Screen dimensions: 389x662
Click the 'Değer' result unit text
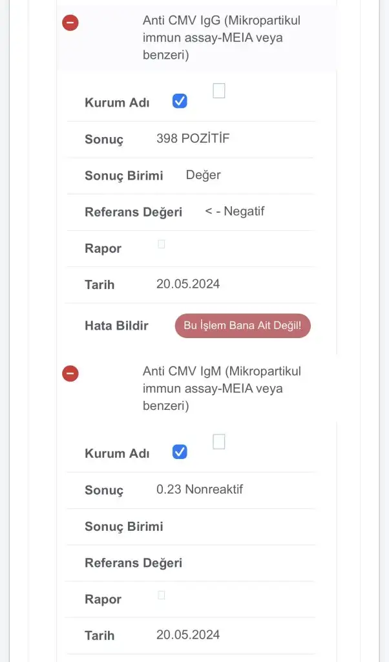point(203,175)
